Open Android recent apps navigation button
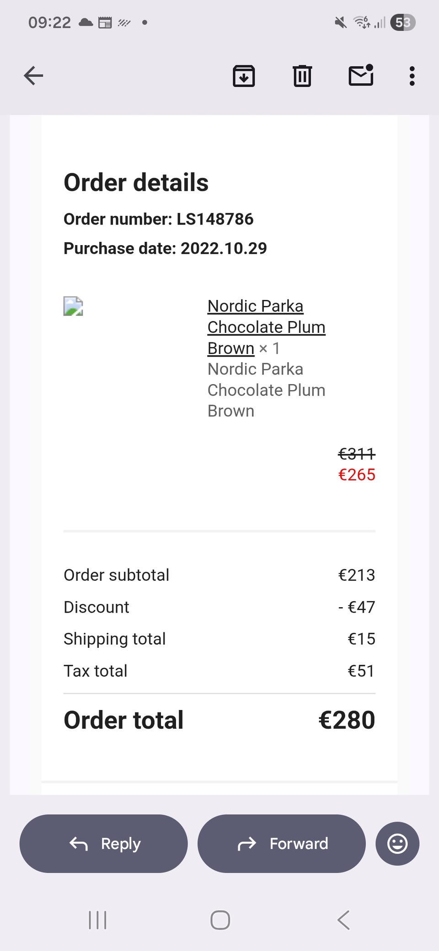This screenshot has height=951, width=439. tap(97, 920)
